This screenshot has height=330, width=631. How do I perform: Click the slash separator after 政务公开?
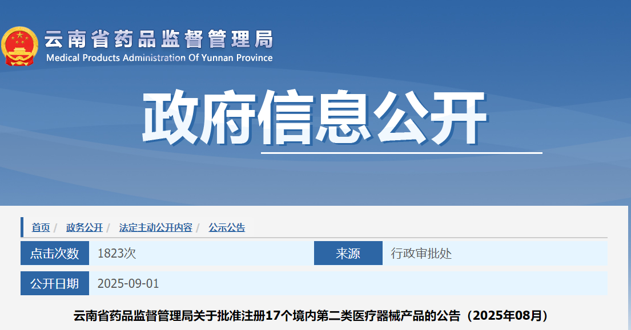pos(108,228)
